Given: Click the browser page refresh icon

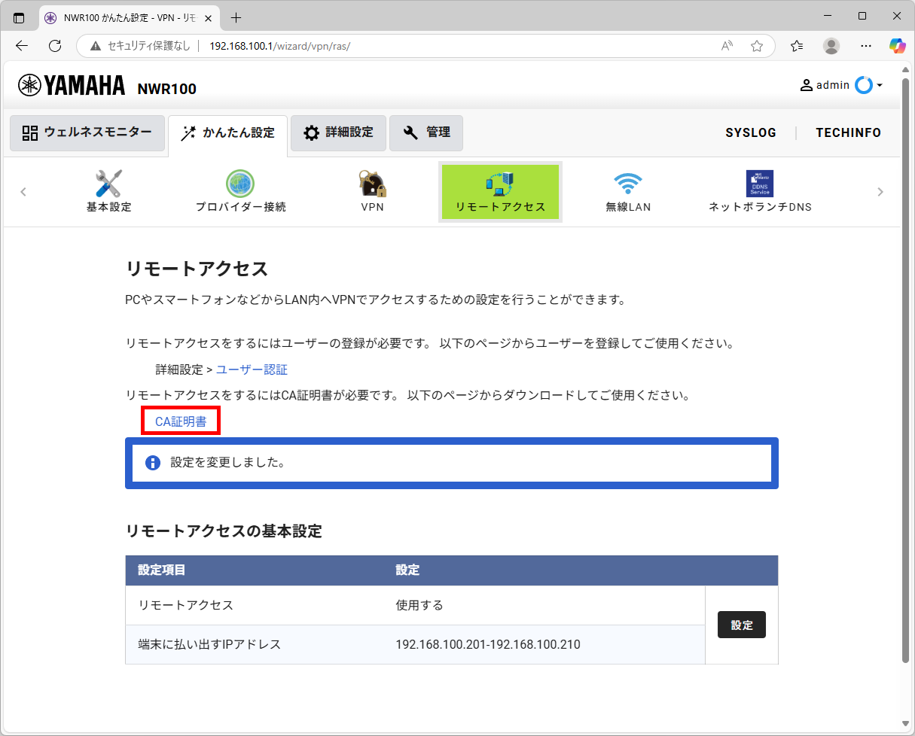Looking at the screenshot, I should (53, 45).
